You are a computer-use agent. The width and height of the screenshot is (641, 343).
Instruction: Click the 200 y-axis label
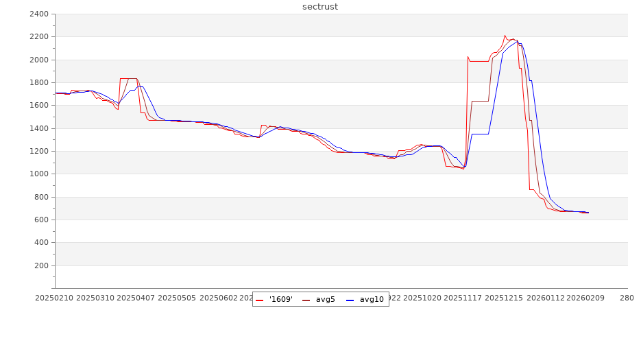pyautogui.click(x=42, y=265)
